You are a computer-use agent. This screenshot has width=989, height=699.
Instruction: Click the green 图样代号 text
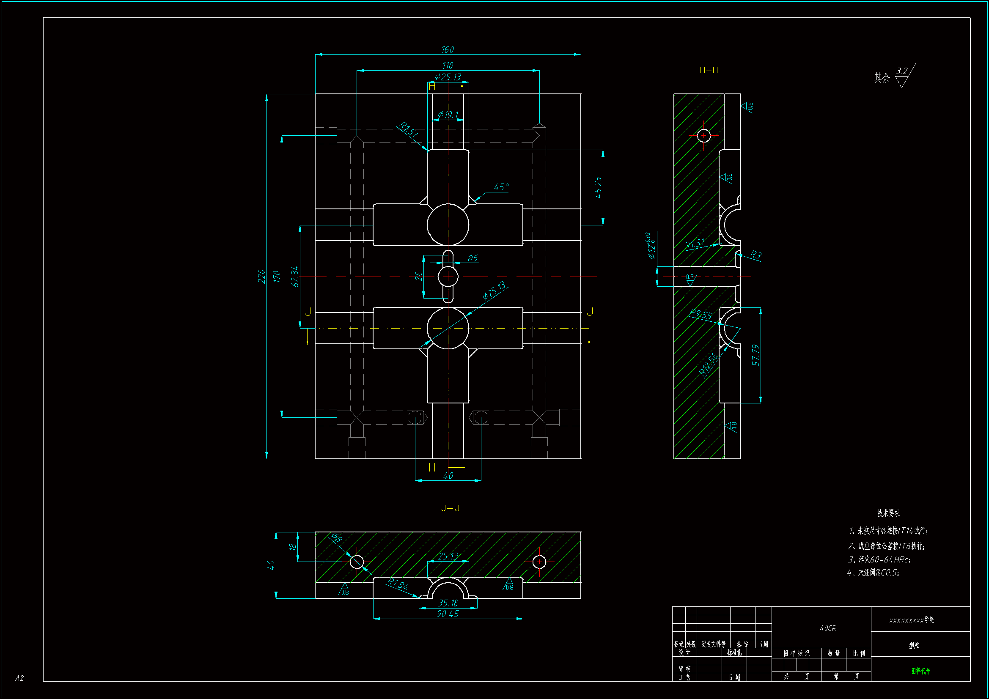tap(920, 671)
